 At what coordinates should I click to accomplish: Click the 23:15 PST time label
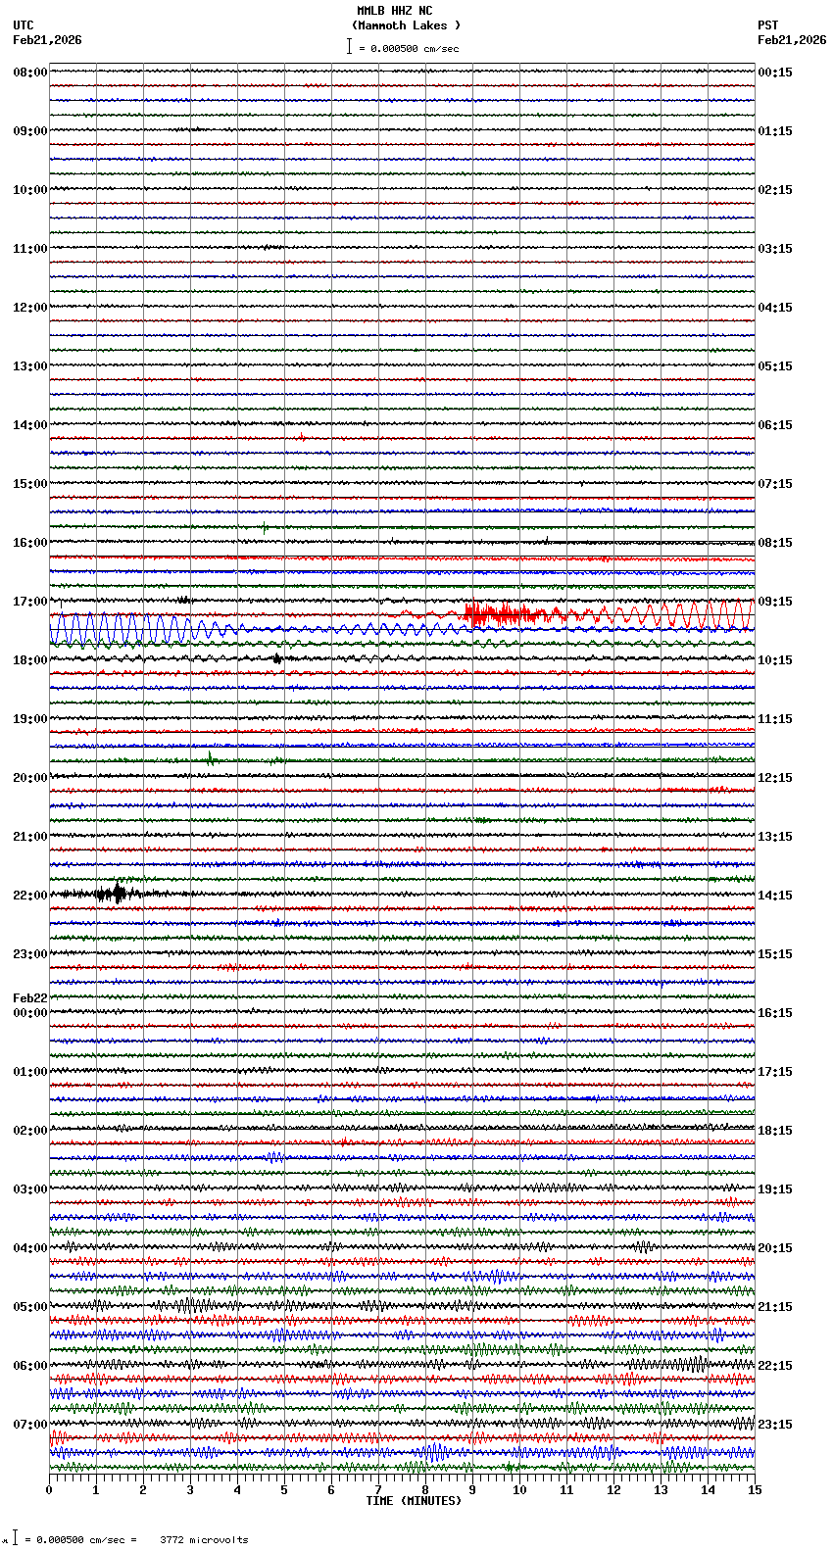click(775, 1425)
